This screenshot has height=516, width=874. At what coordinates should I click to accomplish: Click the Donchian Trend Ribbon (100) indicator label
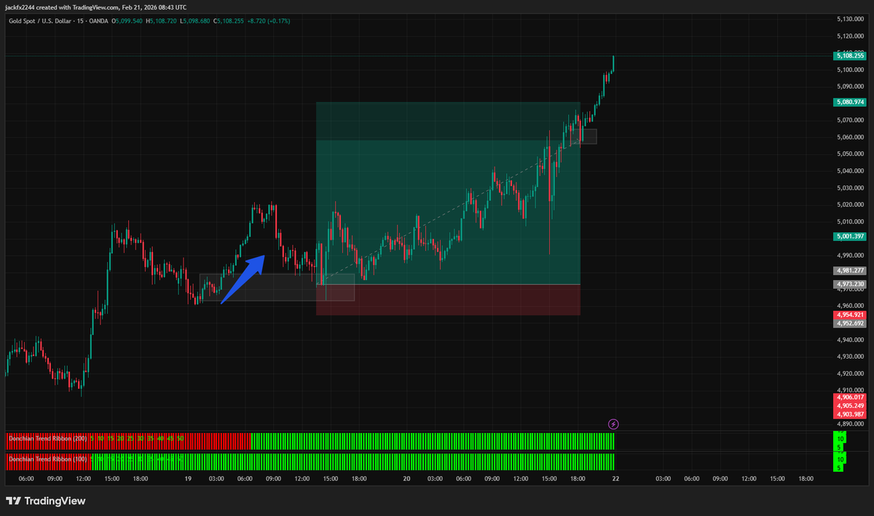pyautogui.click(x=47, y=459)
